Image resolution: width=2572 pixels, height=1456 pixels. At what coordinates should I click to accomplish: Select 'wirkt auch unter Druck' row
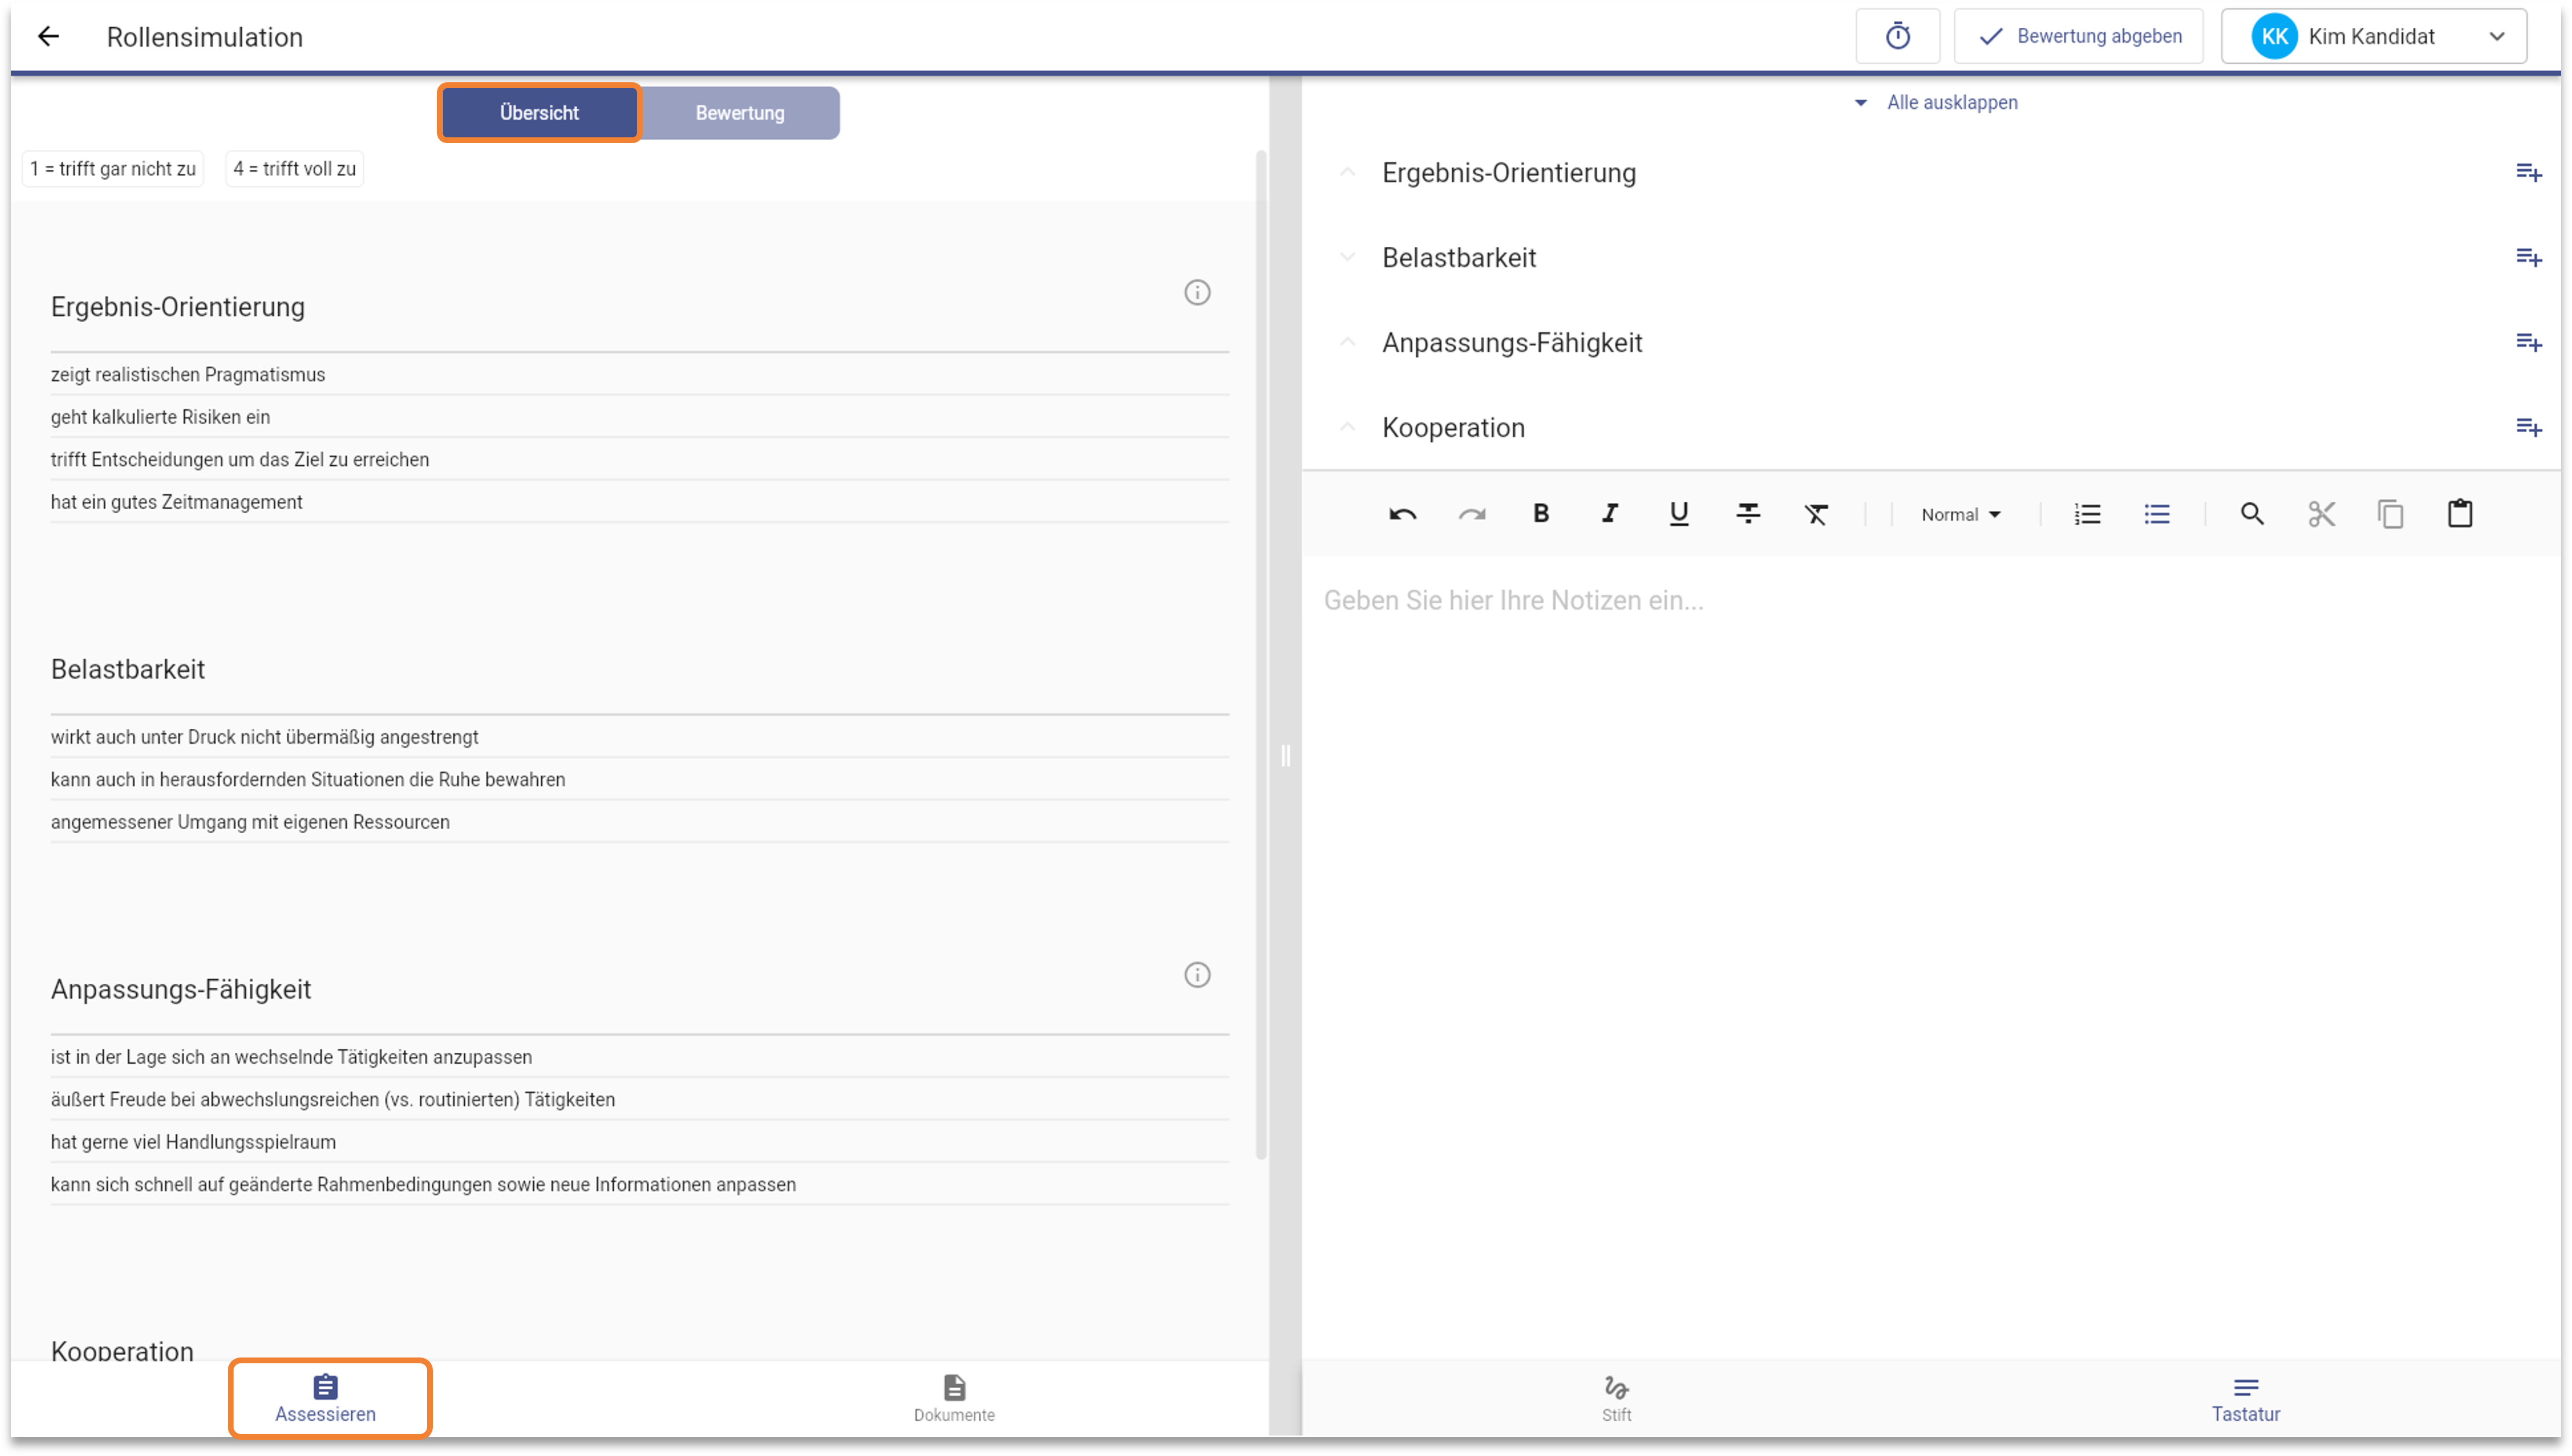pyautogui.click(x=640, y=737)
